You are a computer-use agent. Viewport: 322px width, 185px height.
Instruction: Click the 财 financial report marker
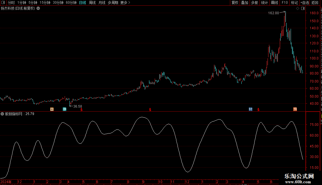click(250, 109)
